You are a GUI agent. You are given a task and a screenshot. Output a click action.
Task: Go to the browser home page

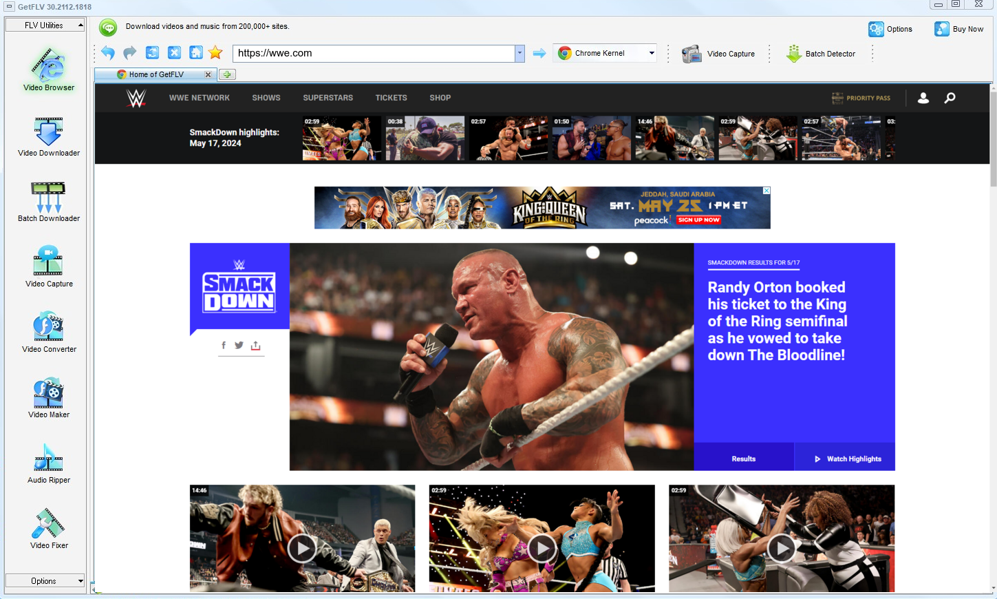[196, 53]
